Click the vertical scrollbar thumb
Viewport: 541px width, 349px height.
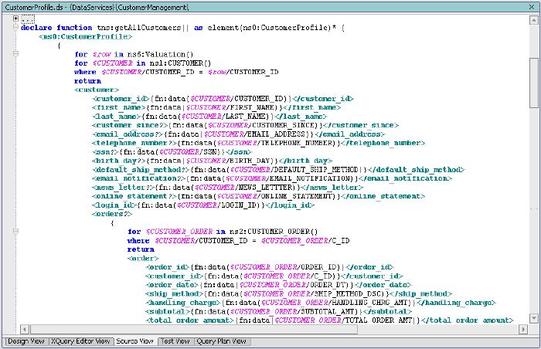[534, 83]
